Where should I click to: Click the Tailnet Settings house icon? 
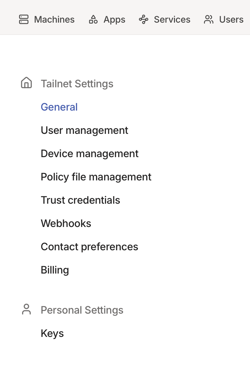click(x=26, y=83)
